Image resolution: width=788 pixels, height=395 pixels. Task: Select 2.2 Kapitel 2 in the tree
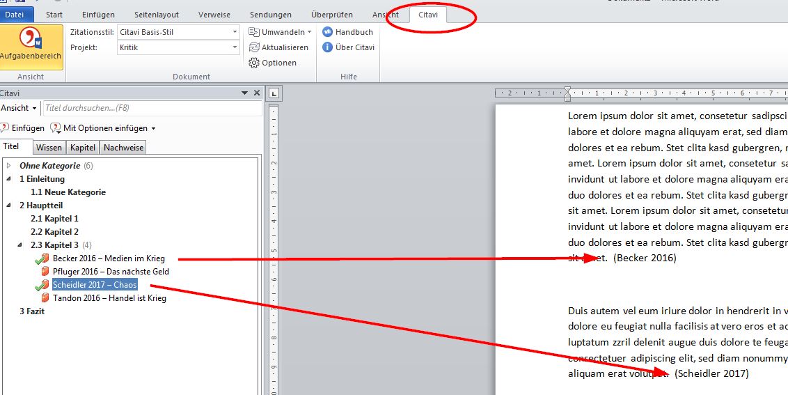pyautogui.click(x=55, y=232)
